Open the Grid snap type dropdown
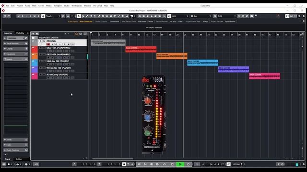Image resolution: width=307 pixels, height=172 pixels. [180, 16]
